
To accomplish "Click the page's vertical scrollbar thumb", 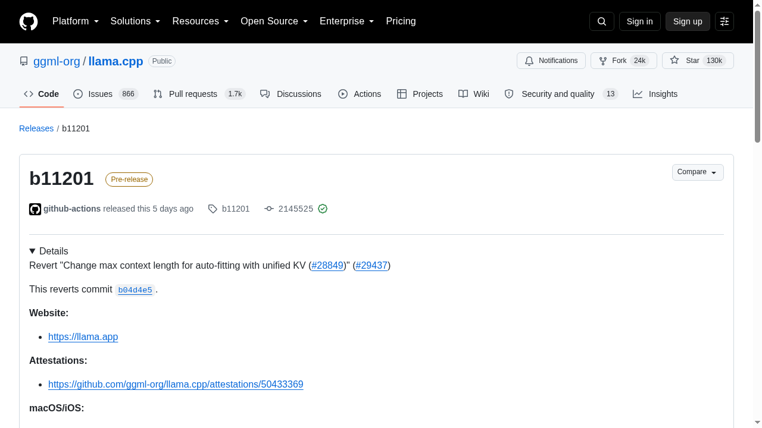I will pos(758,77).
